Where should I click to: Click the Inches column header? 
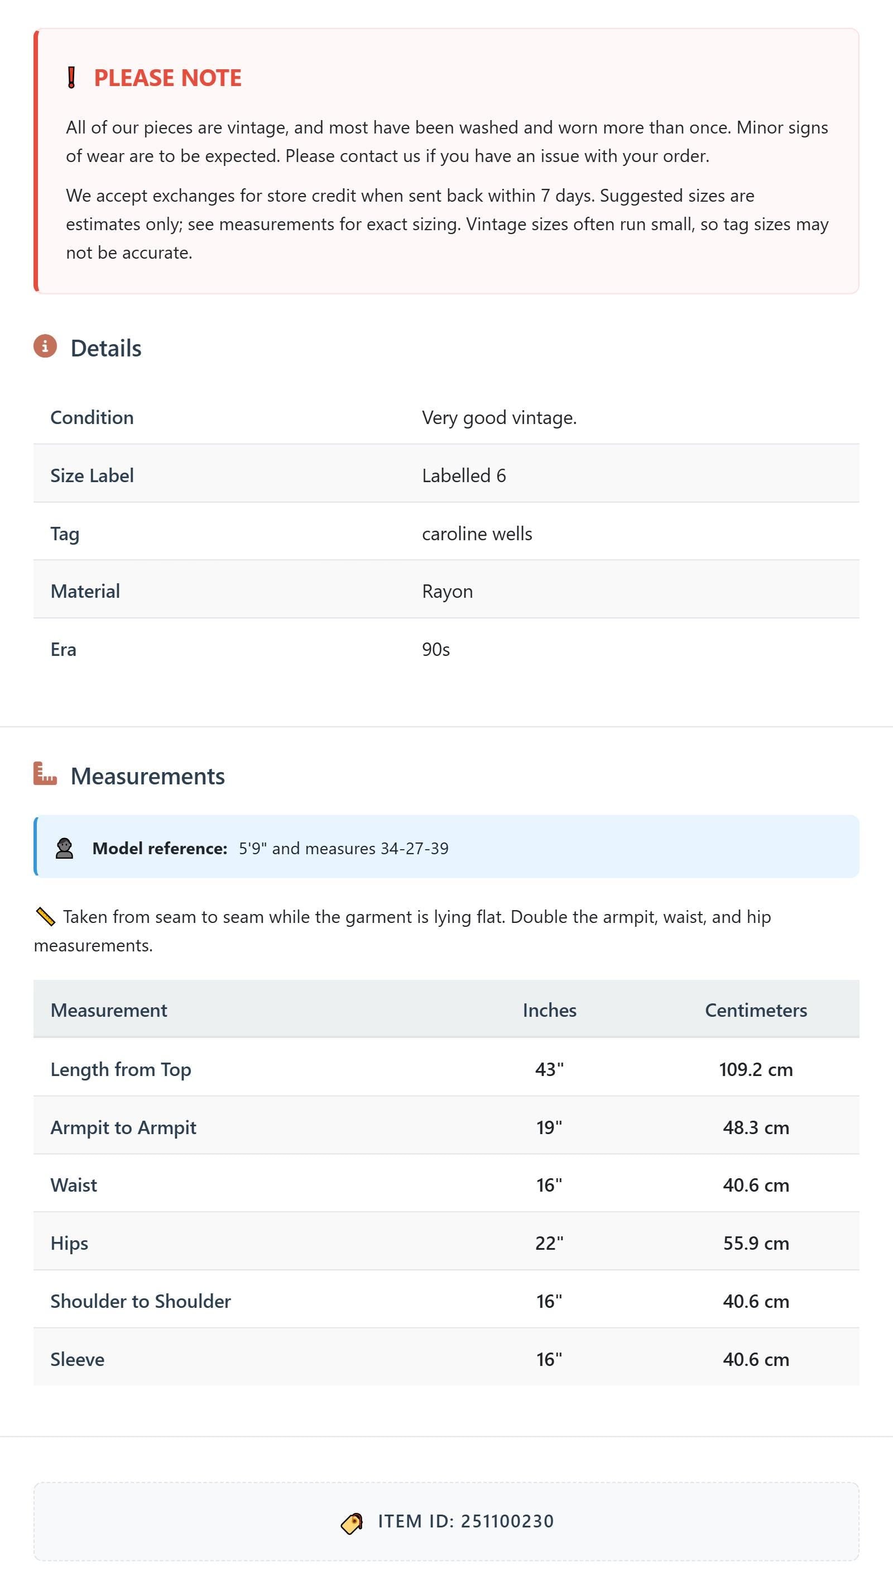[x=550, y=1011]
